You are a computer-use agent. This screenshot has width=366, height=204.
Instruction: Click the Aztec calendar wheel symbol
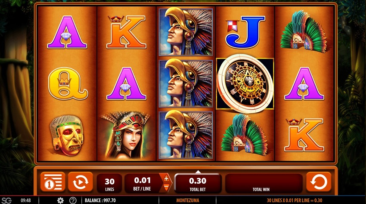point(245,83)
